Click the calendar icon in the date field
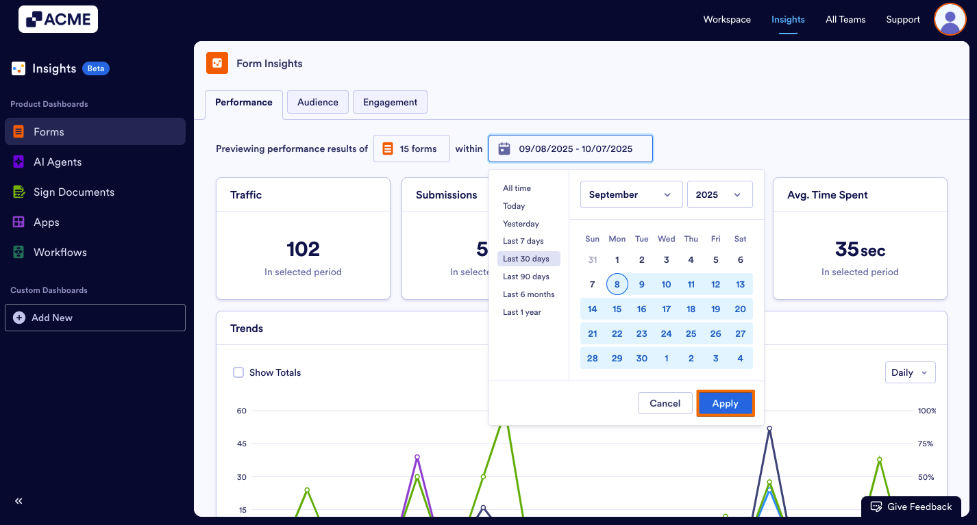The image size is (977, 525). (504, 149)
